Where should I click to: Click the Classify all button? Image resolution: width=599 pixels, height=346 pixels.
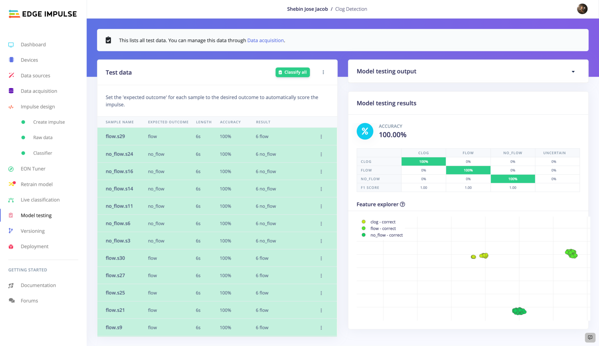click(x=293, y=72)
